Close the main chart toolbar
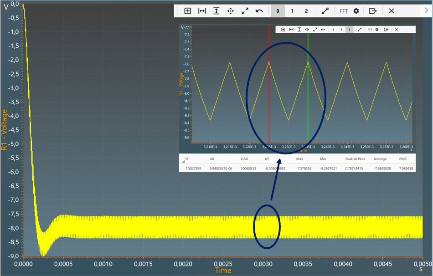Viewport: 433px width, 276px height. pyautogui.click(x=391, y=11)
